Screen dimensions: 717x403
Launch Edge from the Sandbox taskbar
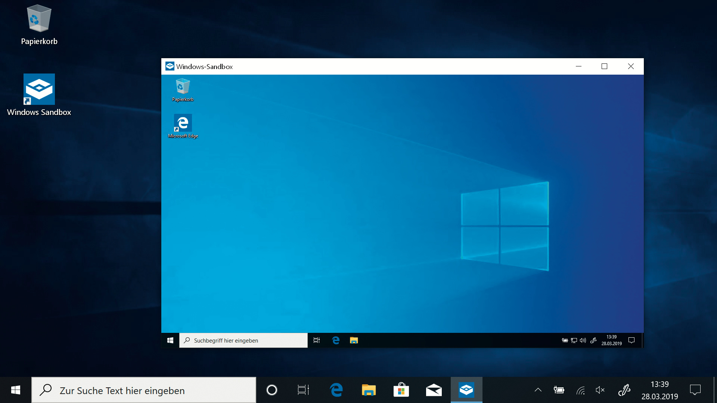(x=336, y=340)
